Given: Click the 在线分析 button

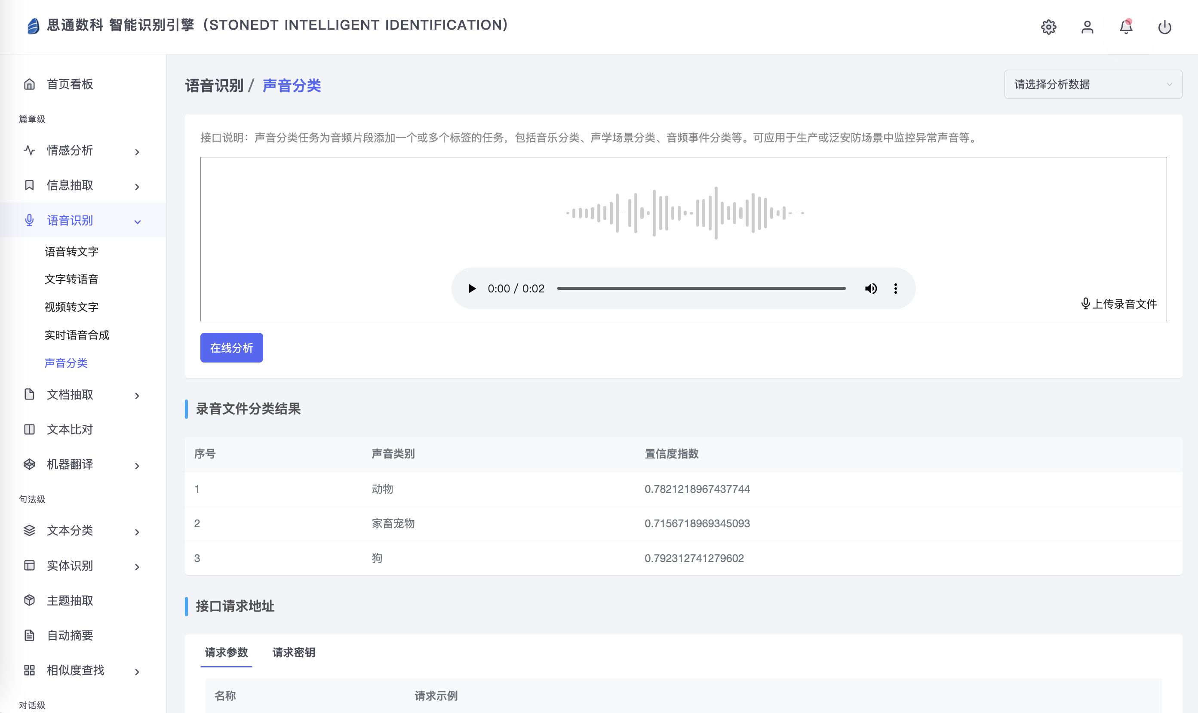Looking at the screenshot, I should point(231,347).
